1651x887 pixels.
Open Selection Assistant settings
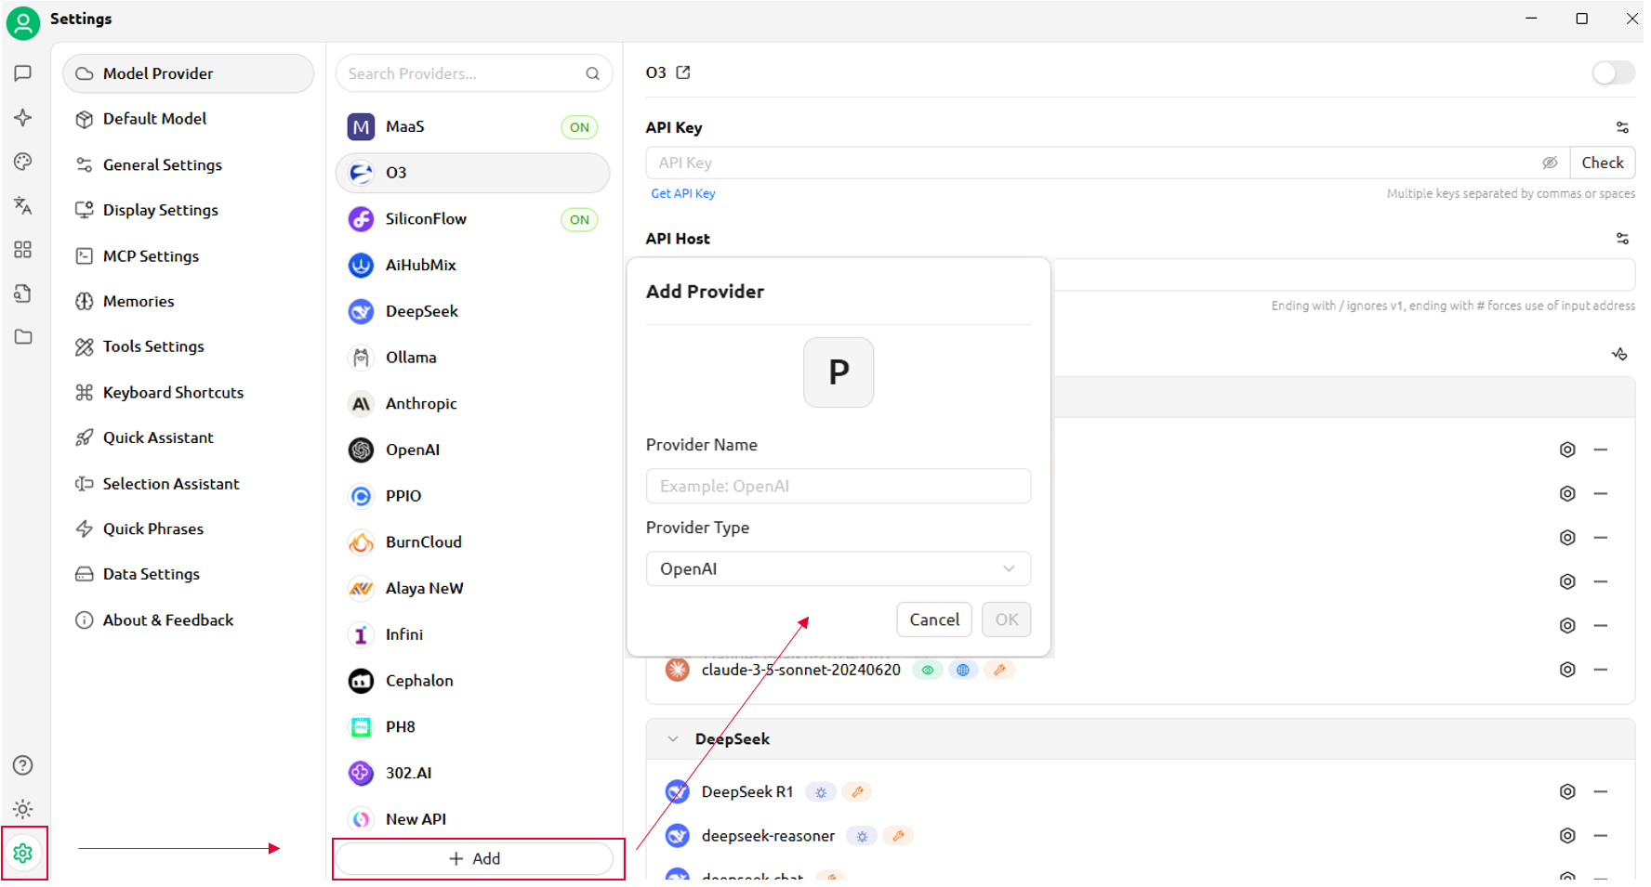click(188, 484)
